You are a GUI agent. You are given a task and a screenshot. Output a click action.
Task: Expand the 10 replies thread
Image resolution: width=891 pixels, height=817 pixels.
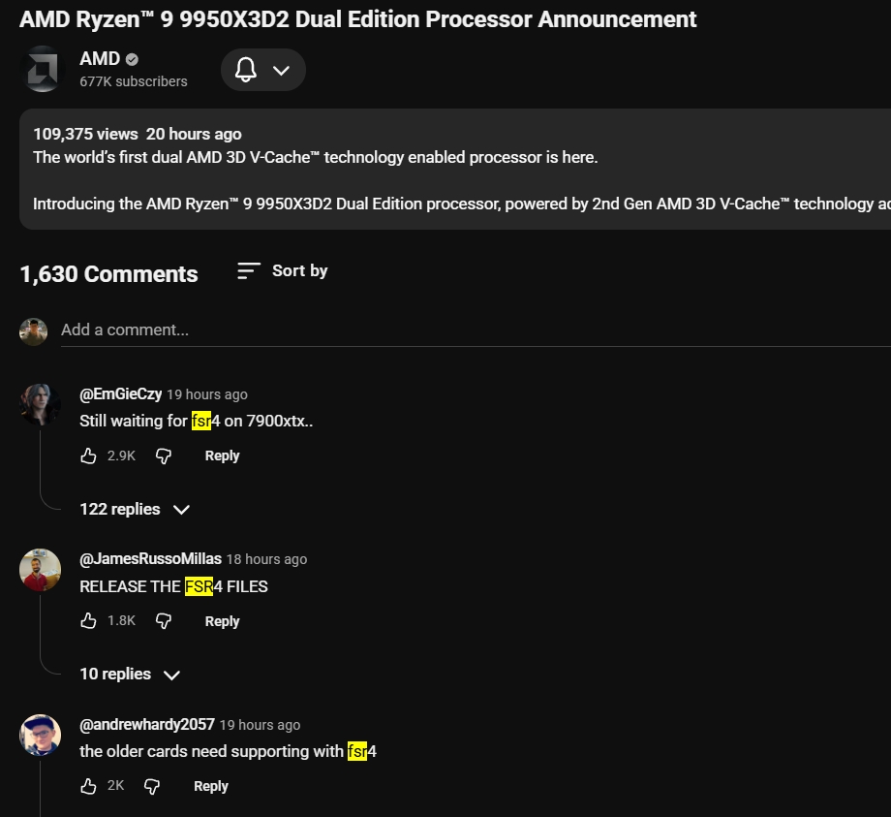click(x=130, y=675)
